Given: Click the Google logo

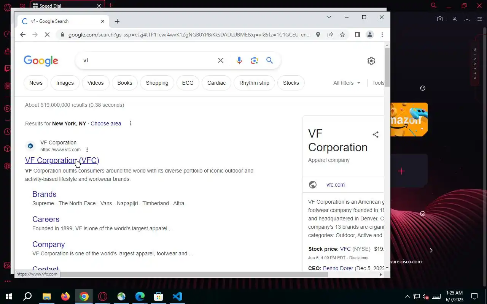Looking at the screenshot, I should [x=41, y=61].
